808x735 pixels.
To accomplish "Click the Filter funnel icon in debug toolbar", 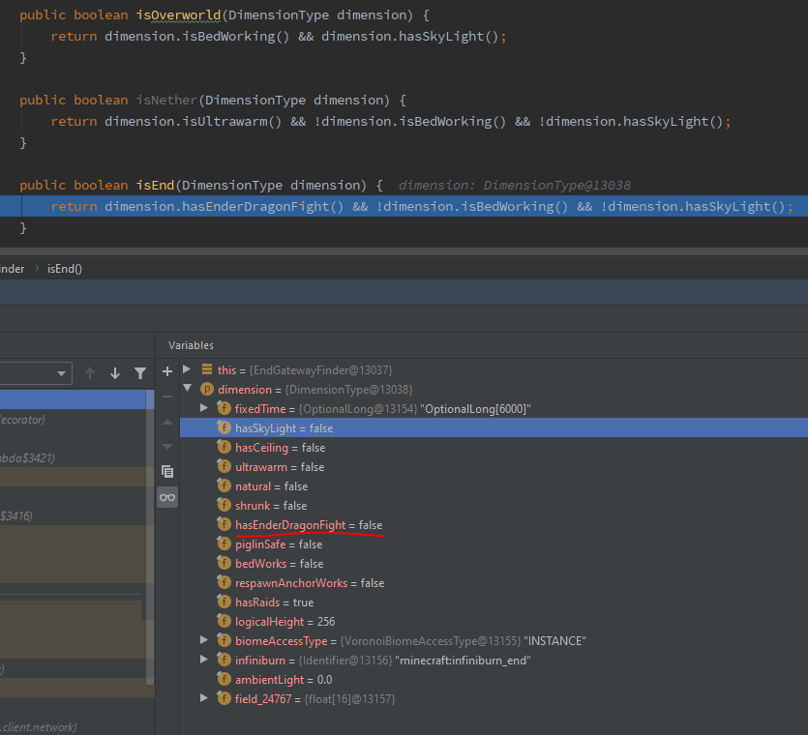I will pyautogui.click(x=138, y=372).
